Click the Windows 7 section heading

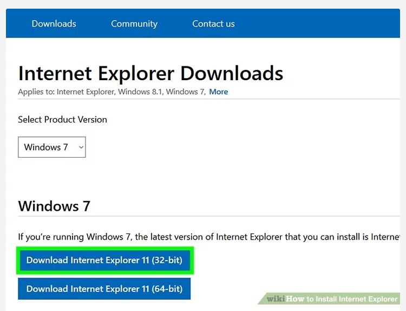click(x=54, y=206)
